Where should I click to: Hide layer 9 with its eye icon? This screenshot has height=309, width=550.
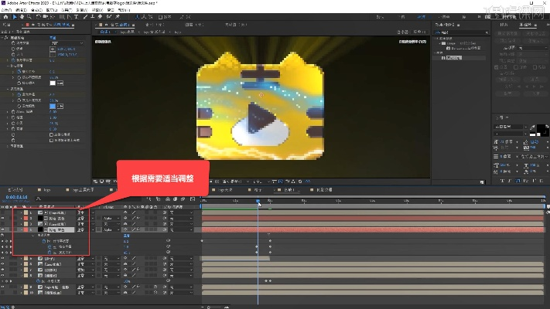3,287
